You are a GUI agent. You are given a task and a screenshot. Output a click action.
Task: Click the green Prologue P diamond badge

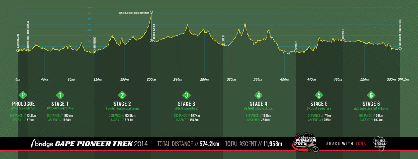pos(23,95)
